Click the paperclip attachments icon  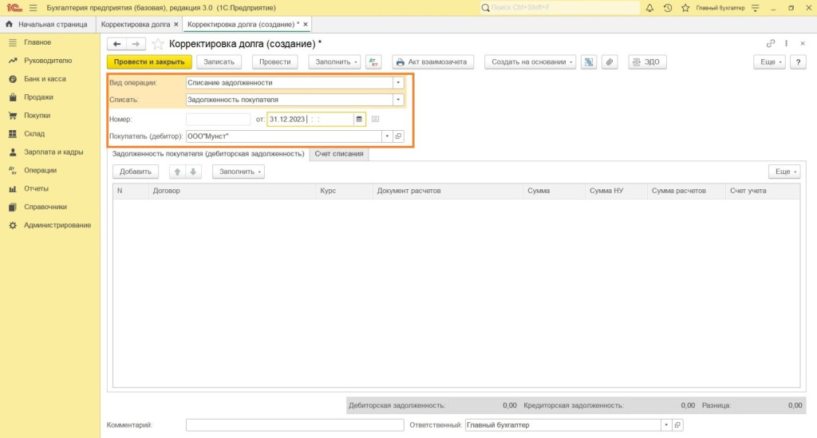click(x=610, y=62)
